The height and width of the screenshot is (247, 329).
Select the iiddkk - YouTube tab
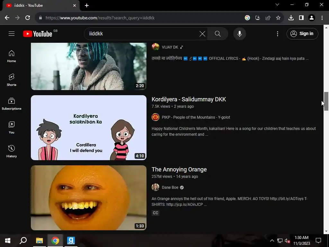click(x=41, y=5)
